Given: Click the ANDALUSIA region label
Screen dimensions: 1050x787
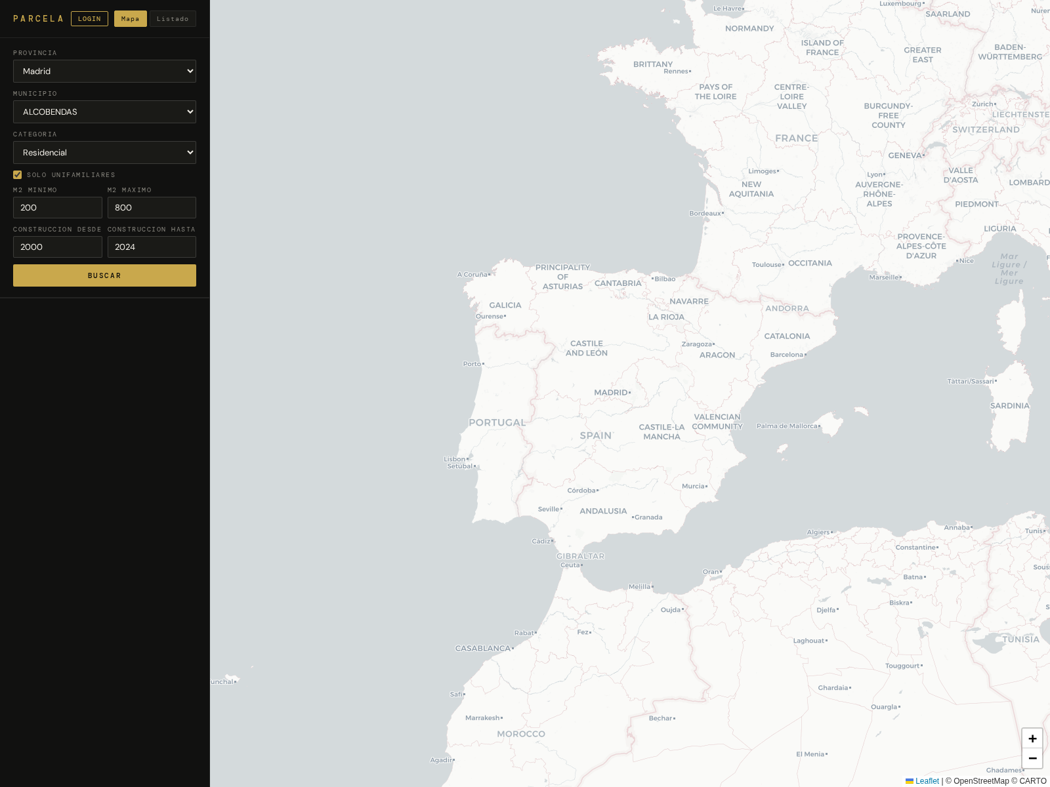Looking at the screenshot, I should (603, 511).
